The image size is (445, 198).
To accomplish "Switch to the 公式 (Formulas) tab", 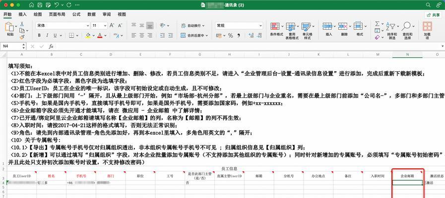I will (x=76, y=14).
